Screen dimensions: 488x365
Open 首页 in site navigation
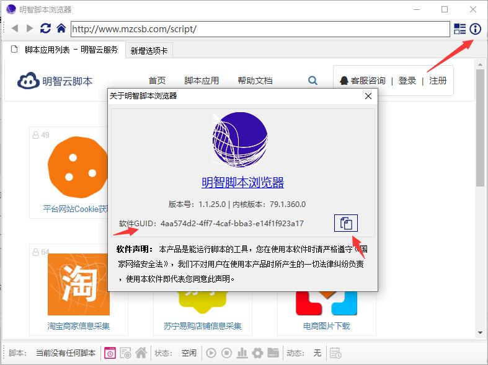coord(157,81)
